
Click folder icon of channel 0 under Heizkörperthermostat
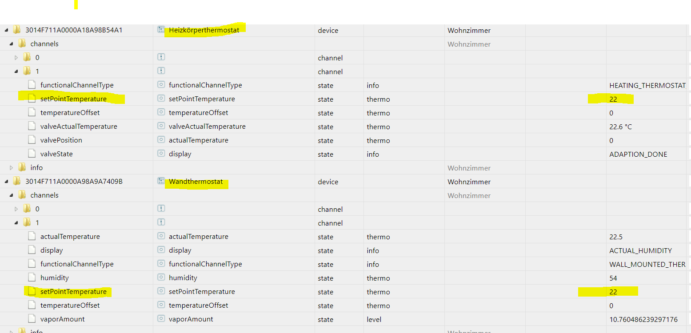(27, 57)
